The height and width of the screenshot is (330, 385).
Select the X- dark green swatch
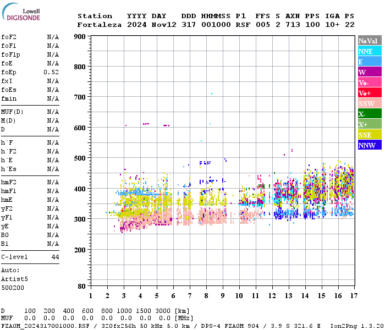pyautogui.click(x=370, y=114)
